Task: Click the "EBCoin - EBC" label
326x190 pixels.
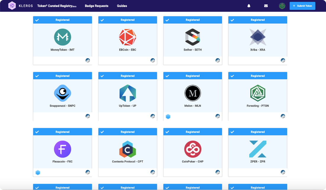Action: coord(128,50)
